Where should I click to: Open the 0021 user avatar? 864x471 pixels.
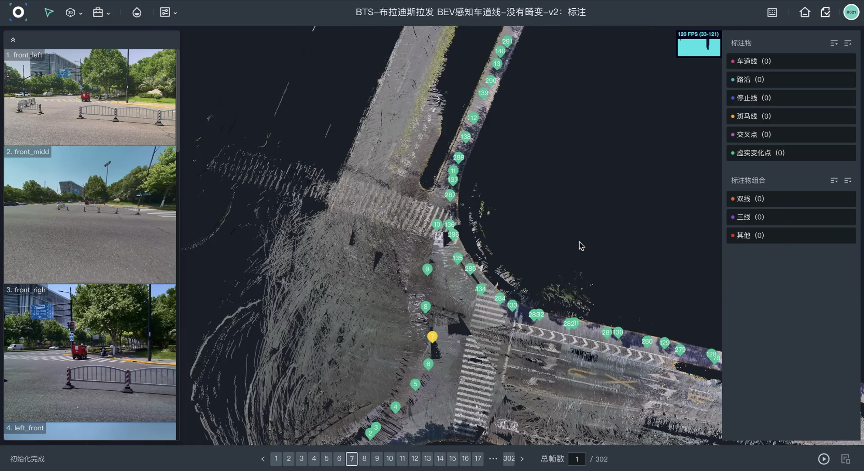coord(851,12)
